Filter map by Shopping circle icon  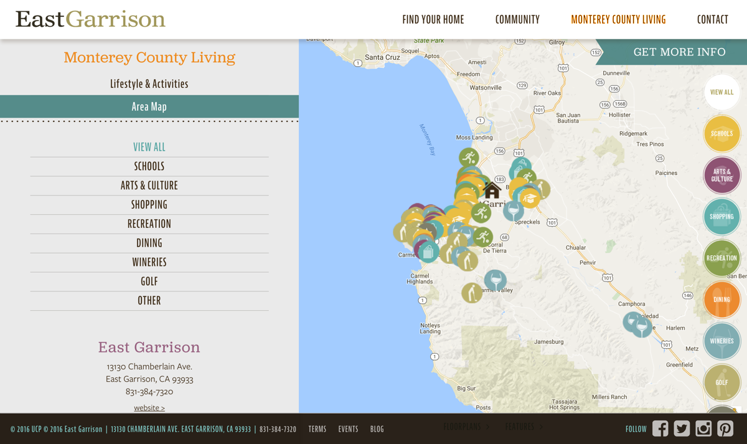722,217
